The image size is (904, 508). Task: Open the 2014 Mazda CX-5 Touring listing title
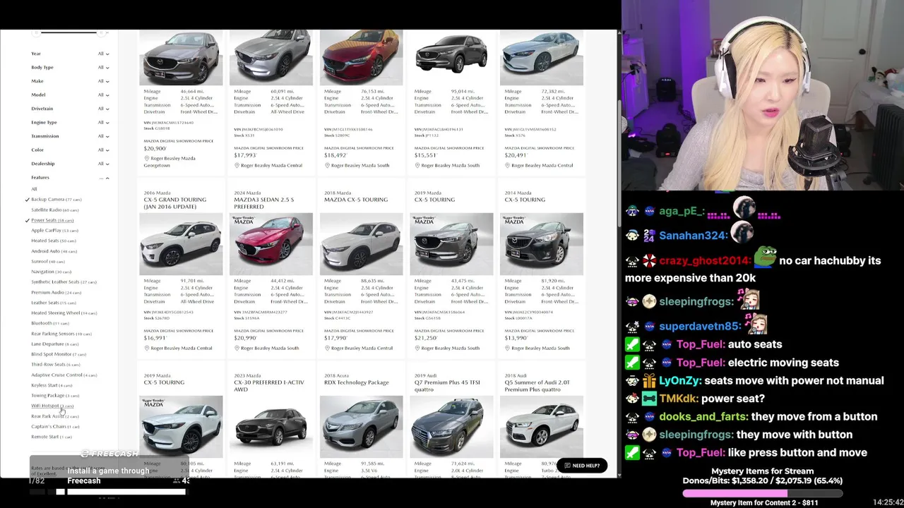pos(525,200)
